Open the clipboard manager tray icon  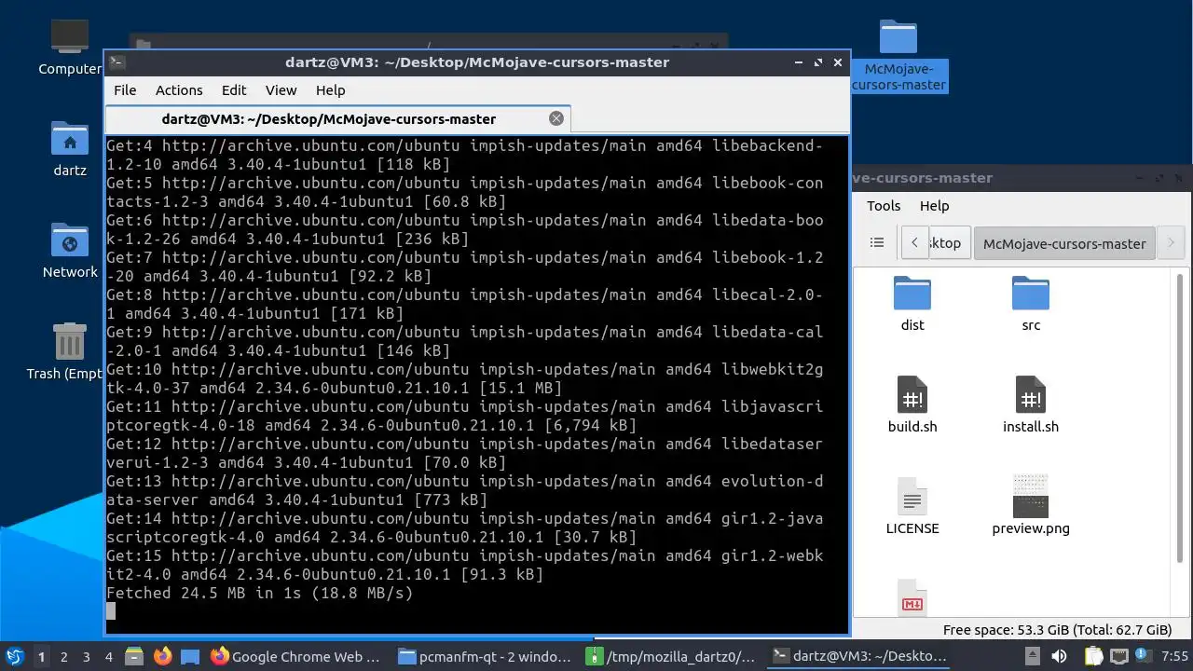[1095, 656]
